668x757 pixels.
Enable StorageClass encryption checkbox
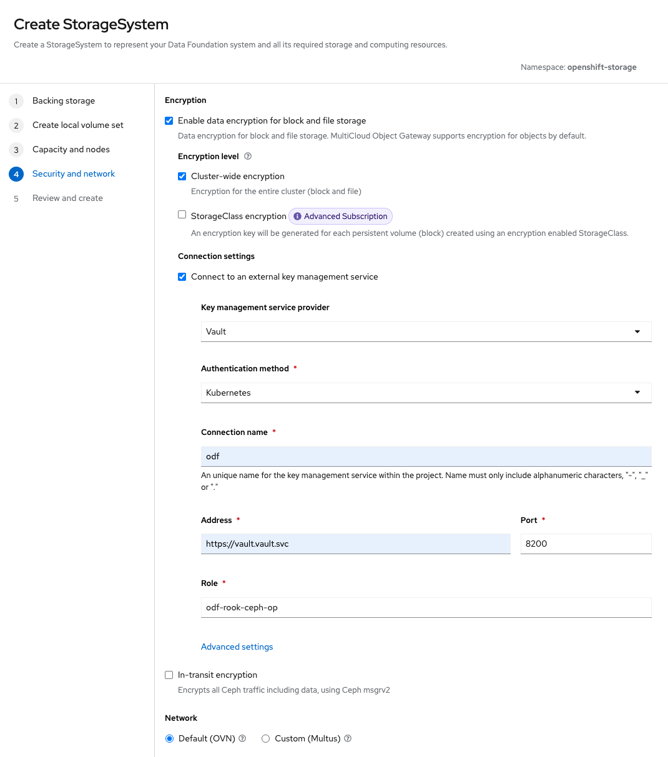tap(182, 215)
